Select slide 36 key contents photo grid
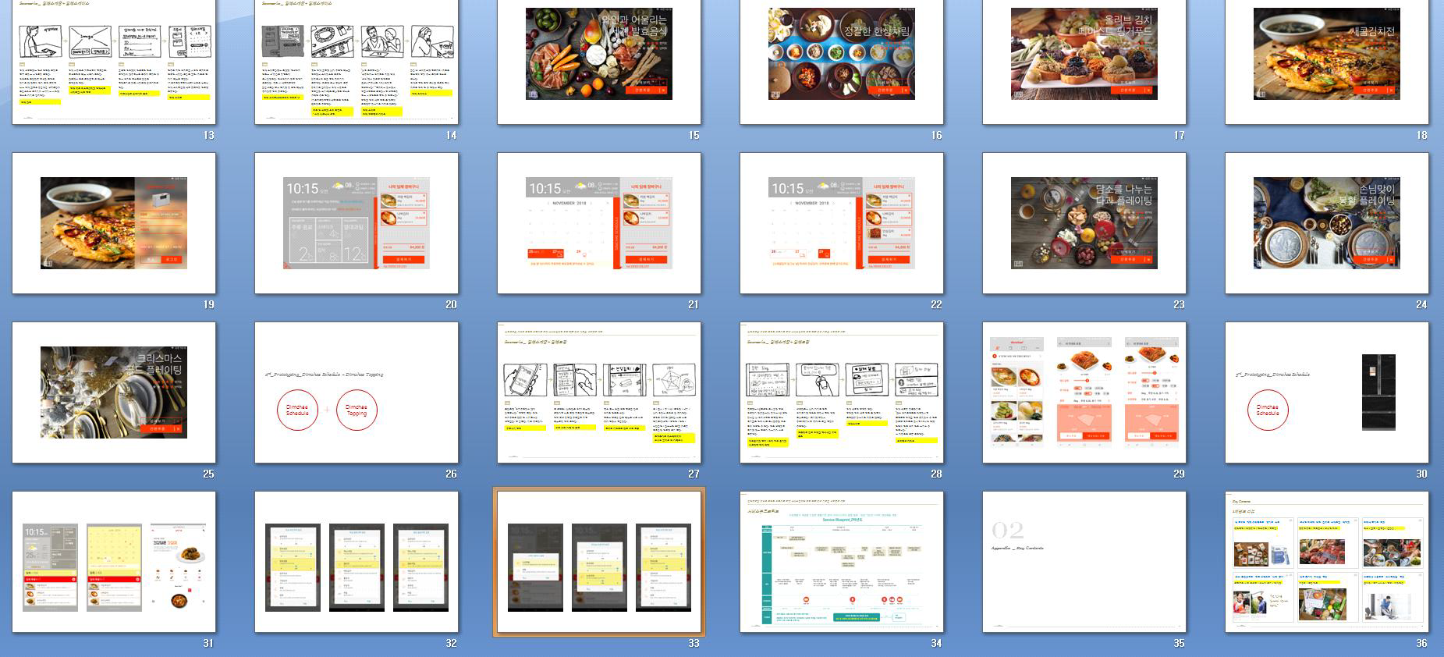The height and width of the screenshot is (657, 1444). click(1327, 562)
